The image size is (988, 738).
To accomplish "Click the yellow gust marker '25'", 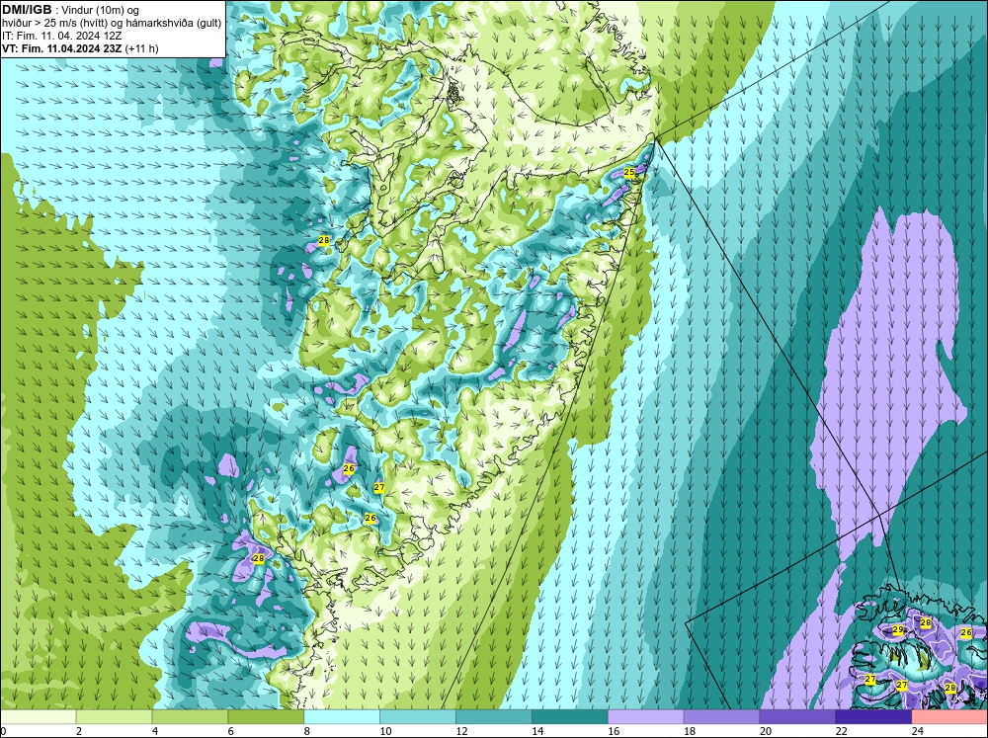I will click(628, 172).
